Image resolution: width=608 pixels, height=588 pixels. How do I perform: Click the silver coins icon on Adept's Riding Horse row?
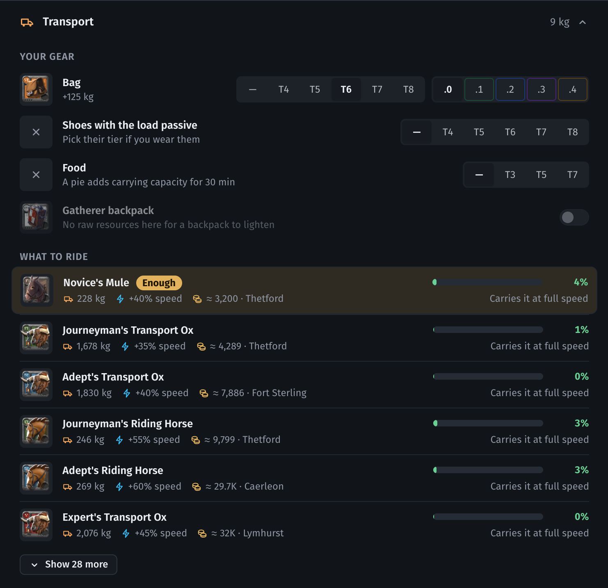point(197,487)
